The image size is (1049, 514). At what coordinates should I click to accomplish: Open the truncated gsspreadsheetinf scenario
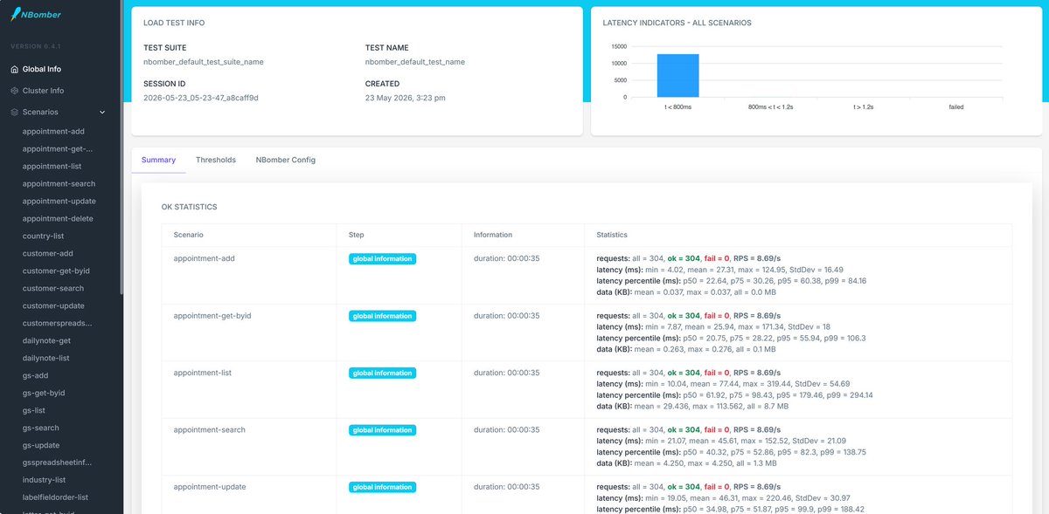(57, 463)
